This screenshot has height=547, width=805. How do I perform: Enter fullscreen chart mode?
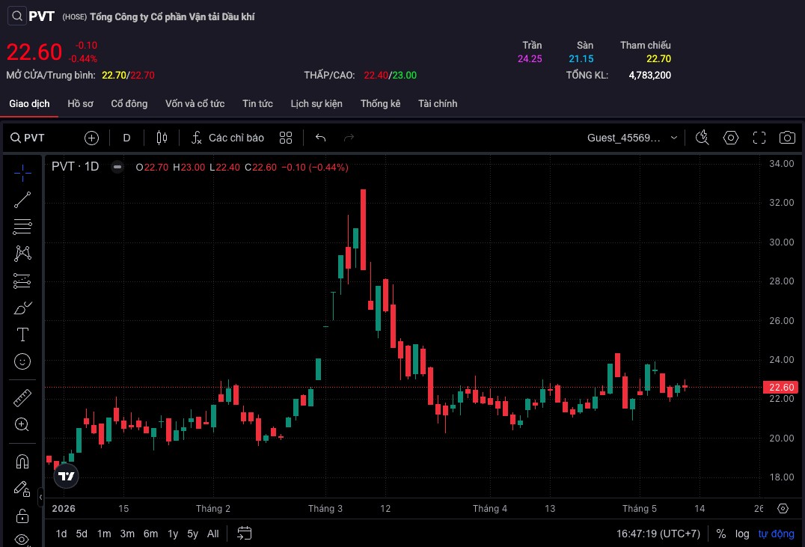point(759,138)
